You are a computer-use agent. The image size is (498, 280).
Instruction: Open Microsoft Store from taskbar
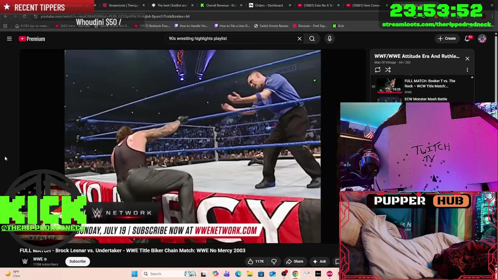point(261,274)
